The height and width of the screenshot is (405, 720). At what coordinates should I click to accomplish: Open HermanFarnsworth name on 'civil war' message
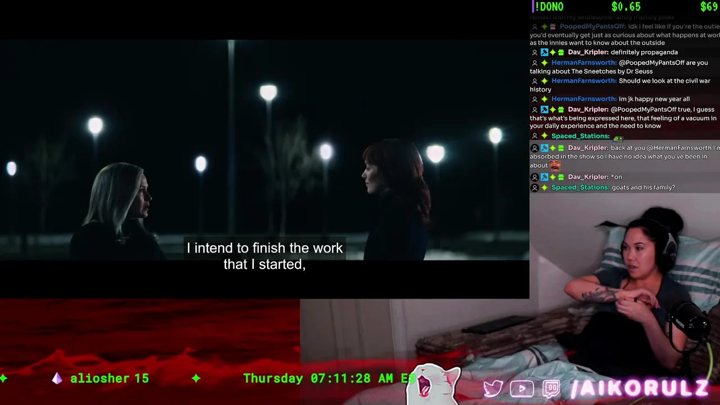[584, 81]
